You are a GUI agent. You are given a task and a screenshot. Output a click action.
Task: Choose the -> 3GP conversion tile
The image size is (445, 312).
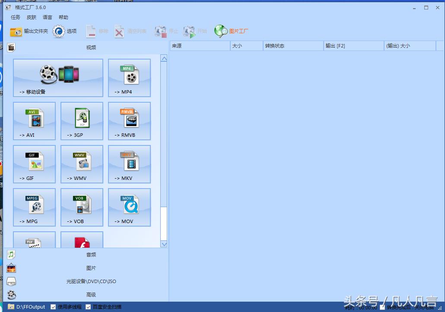pos(82,121)
